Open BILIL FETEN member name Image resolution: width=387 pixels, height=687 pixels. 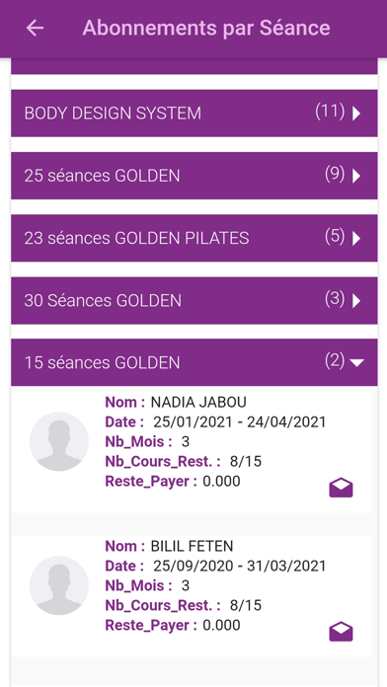(192, 546)
